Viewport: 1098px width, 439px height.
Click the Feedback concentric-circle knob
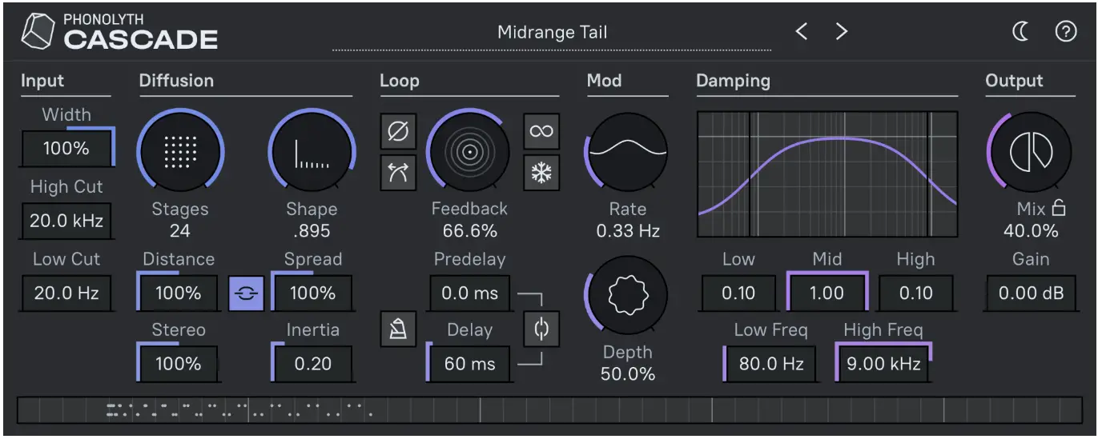point(469,150)
